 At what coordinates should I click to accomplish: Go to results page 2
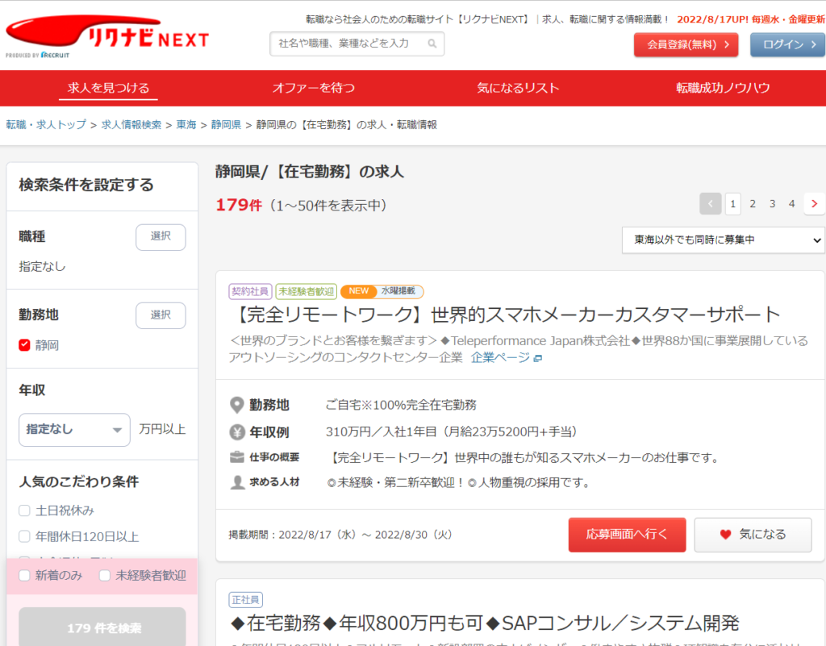(753, 204)
